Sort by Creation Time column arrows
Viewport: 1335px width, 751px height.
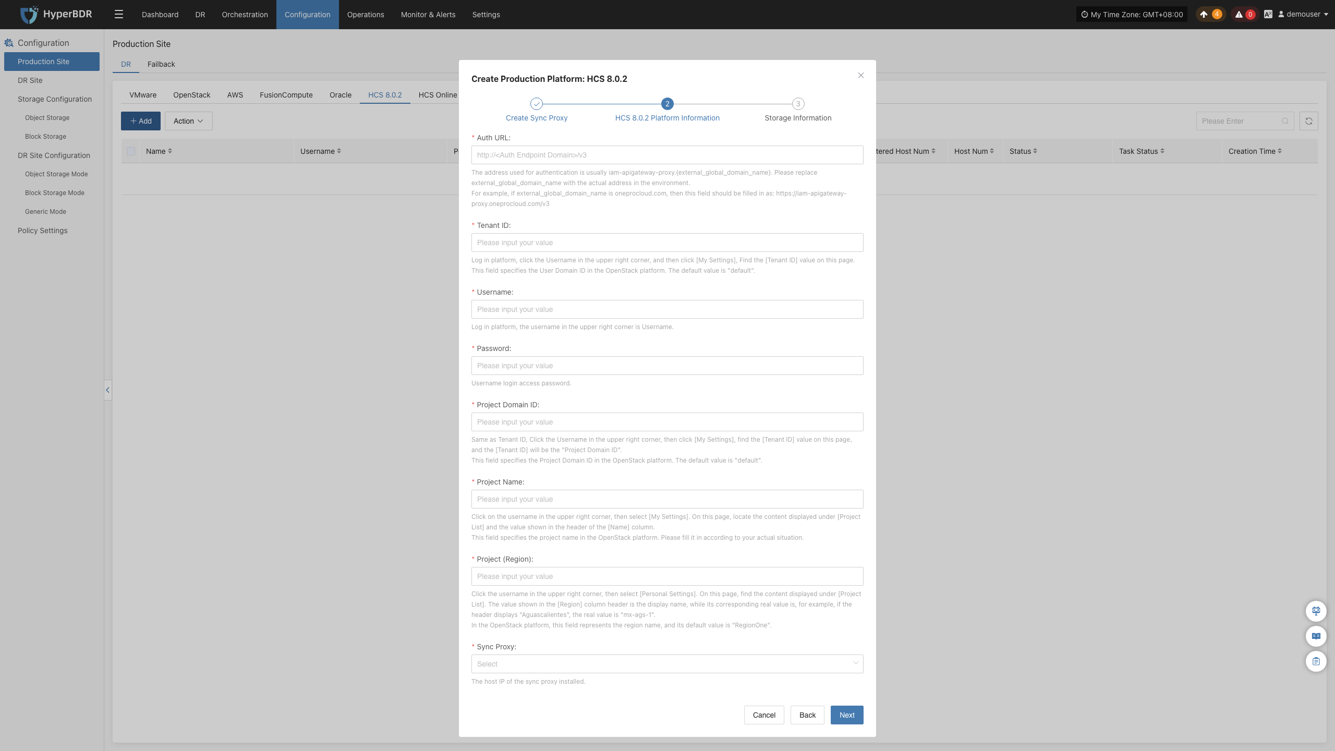coord(1280,151)
